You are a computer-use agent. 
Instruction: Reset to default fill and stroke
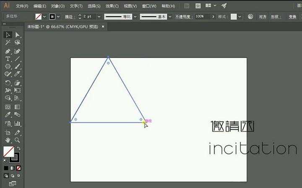[5, 161]
